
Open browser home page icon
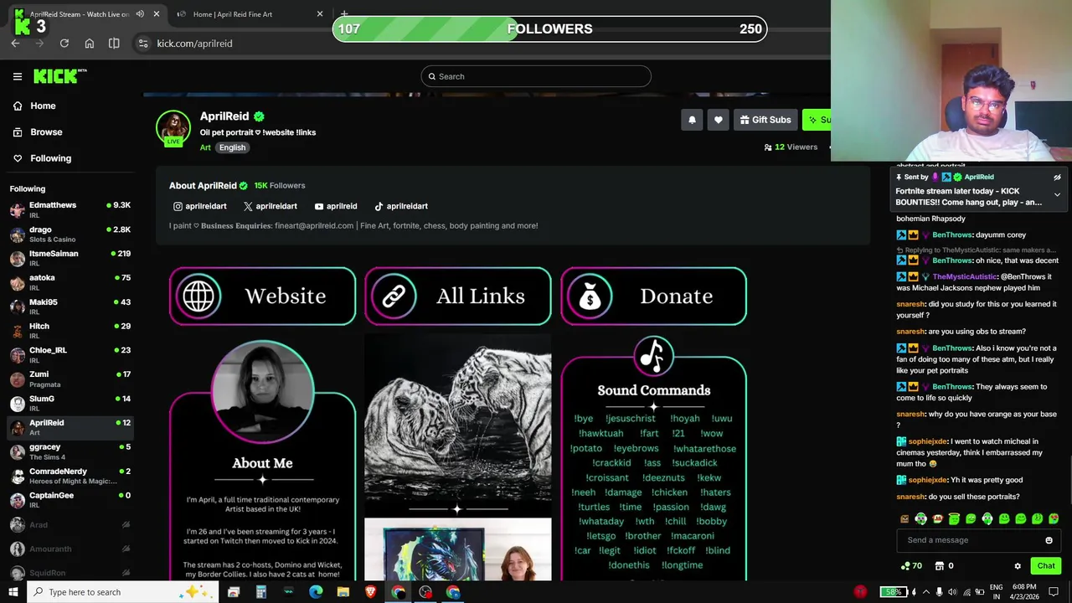[89, 44]
